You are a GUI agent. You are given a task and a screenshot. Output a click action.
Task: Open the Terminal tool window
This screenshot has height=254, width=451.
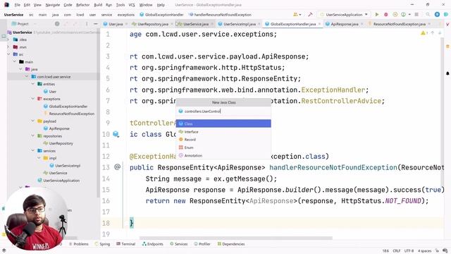125,244
